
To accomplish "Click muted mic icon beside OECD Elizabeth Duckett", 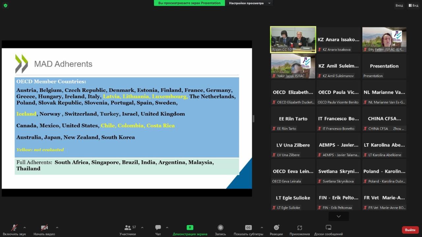I will point(274,102).
